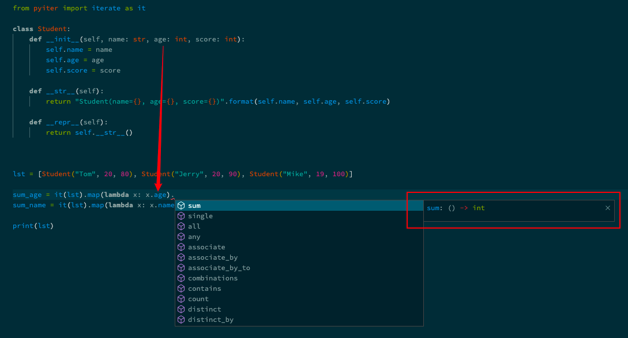Click the 'lst' list assignment line
The height and width of the screenshot is (338, 628).
pos(183,174)
